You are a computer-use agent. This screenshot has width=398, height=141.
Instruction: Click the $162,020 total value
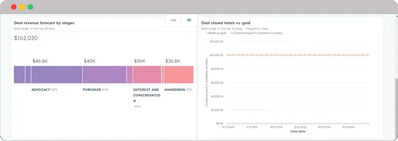click(26, 38)
